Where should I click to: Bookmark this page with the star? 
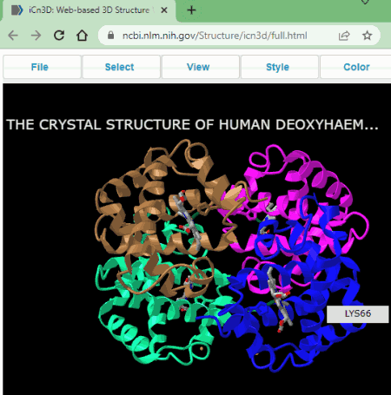pyautogui.click(x=368, y=36)
